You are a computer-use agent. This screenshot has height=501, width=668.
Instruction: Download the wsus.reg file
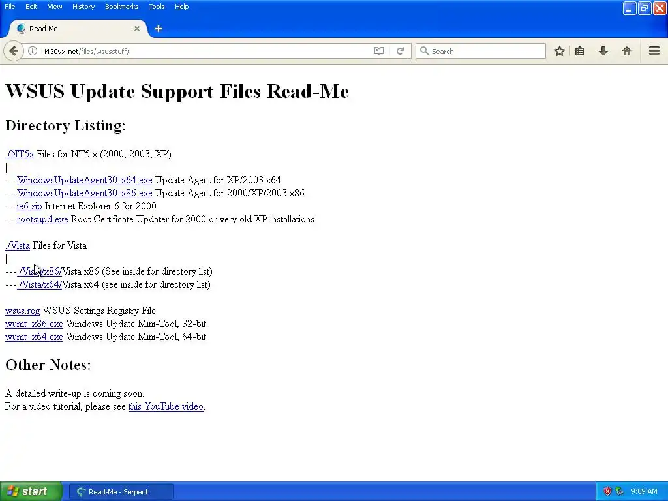[23, 311]
